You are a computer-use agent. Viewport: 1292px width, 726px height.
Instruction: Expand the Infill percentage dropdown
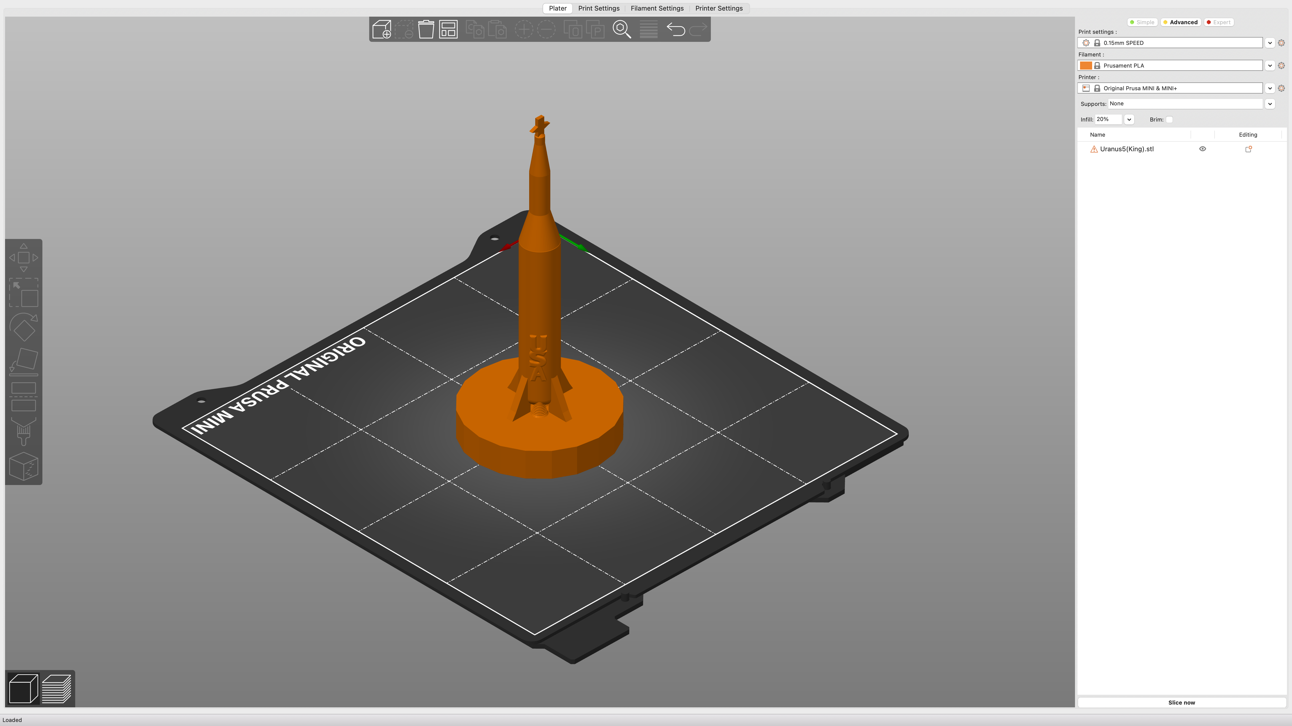pyautogui.click(x=1129, y=119)
